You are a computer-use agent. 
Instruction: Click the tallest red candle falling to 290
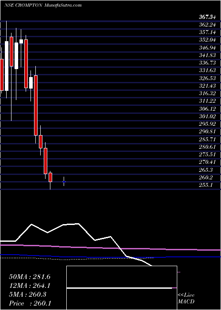click(x=36, y=105)
